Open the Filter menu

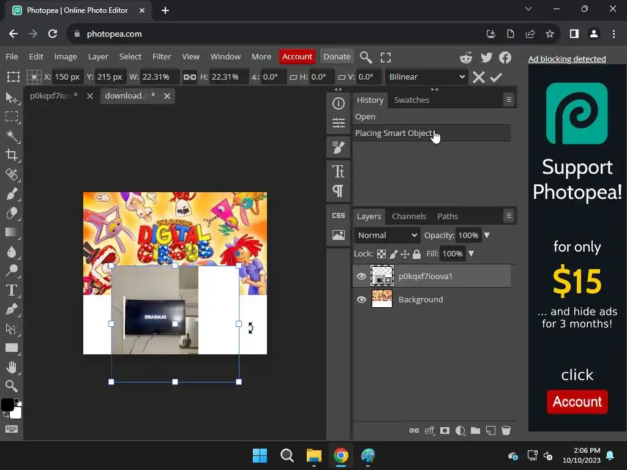click(162, 57)
